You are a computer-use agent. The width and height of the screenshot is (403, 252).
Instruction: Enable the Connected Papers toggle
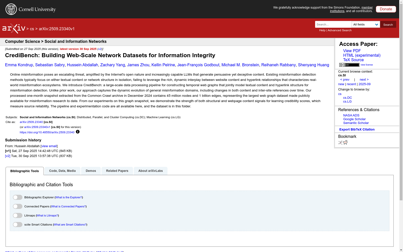18,206
